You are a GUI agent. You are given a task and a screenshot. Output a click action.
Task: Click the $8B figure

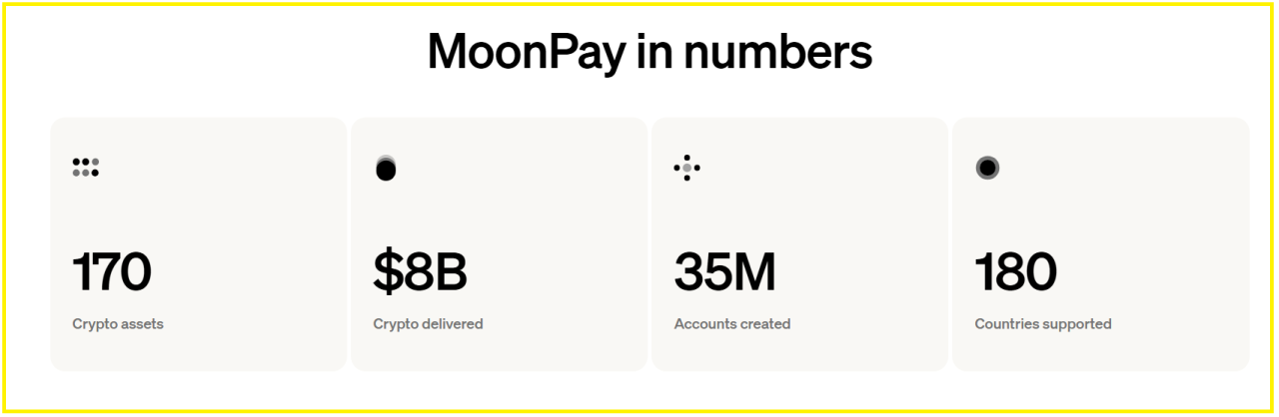coord(420,271)
